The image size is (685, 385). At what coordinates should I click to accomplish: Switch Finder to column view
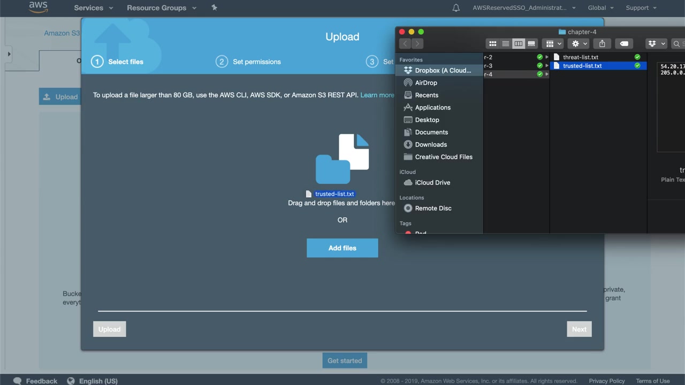(x=518, y=44)
